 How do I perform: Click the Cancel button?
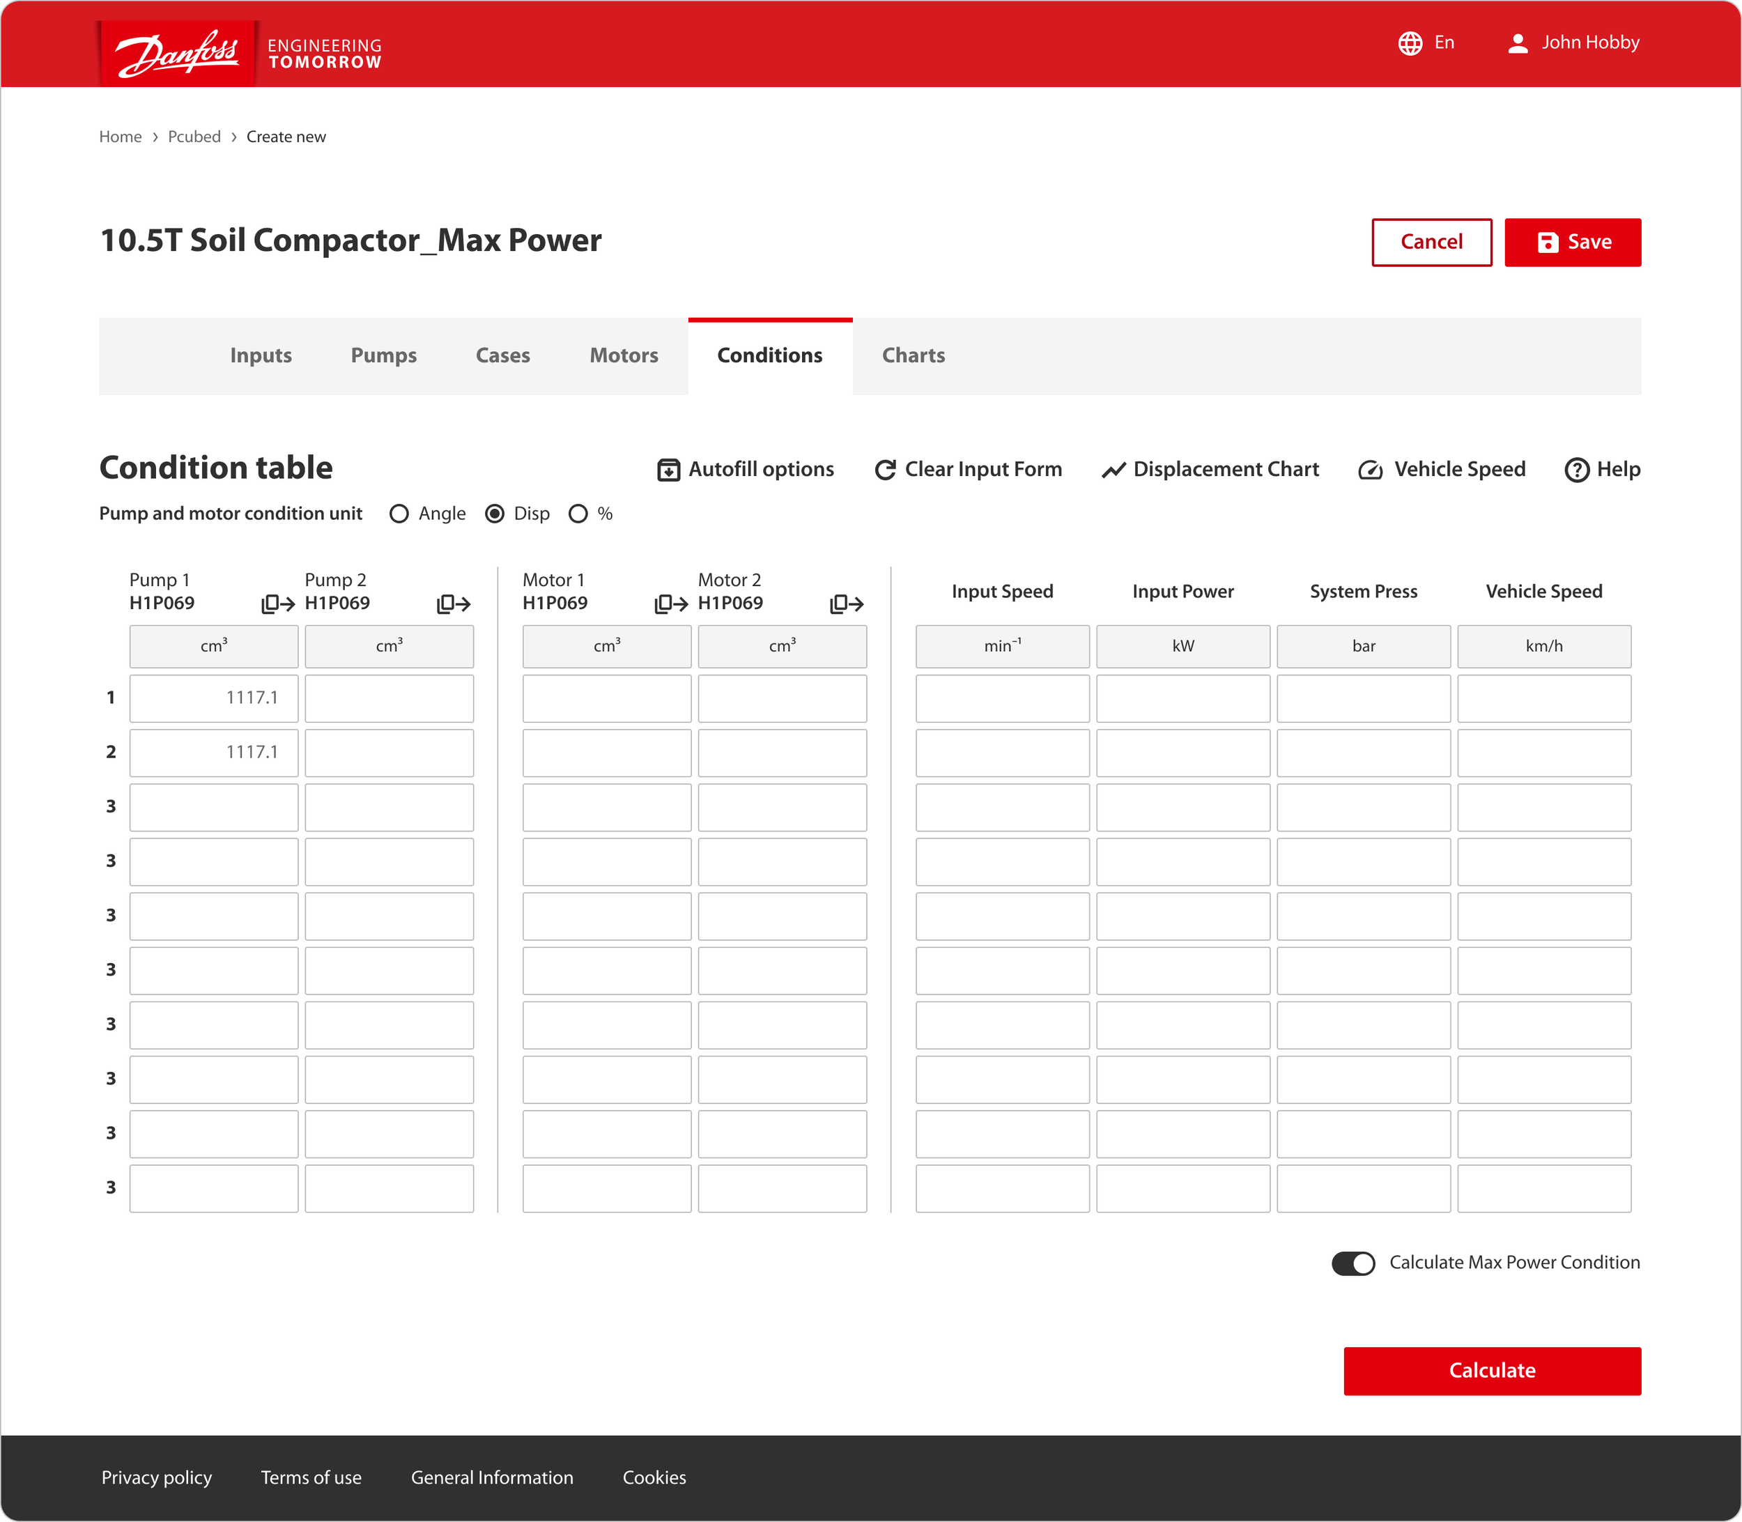1431,242
